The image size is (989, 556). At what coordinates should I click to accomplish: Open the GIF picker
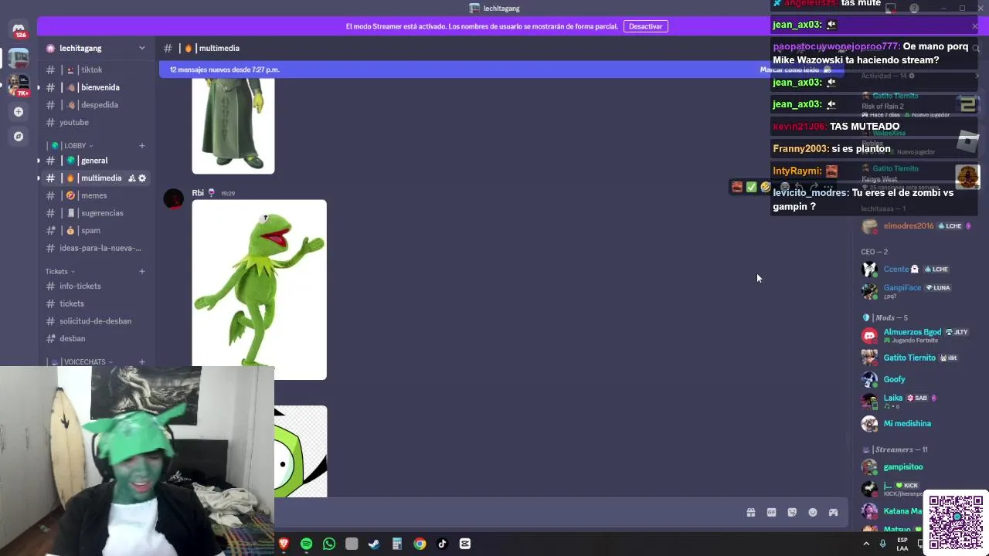(771, 513)
